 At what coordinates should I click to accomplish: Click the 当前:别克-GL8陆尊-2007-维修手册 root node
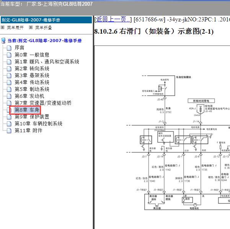pyautogui.click(x=45, y=41)
